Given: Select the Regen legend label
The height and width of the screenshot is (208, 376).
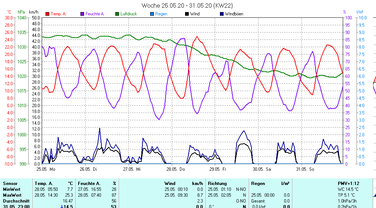Looking at the screenshot, I should 161,14.
